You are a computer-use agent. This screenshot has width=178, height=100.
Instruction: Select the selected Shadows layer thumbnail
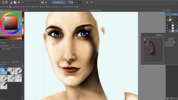coord(173,31)
